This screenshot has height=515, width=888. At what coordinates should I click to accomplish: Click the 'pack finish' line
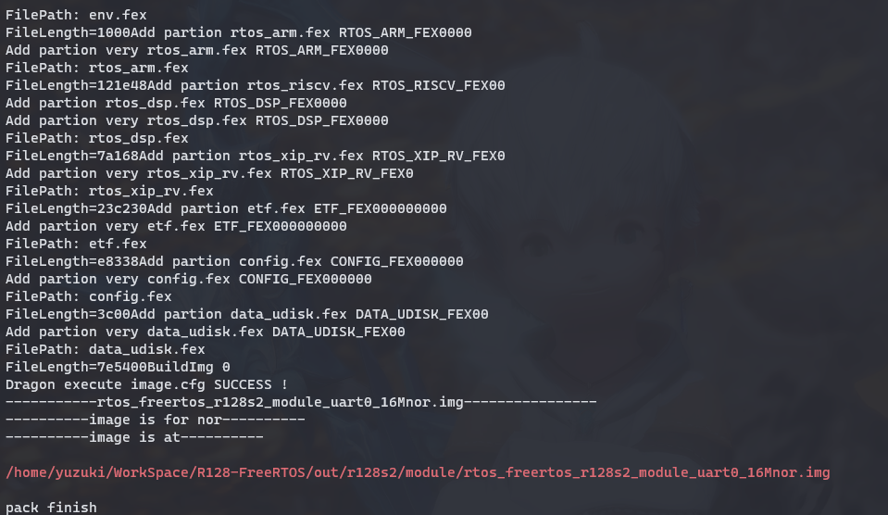tap(51, 508)
